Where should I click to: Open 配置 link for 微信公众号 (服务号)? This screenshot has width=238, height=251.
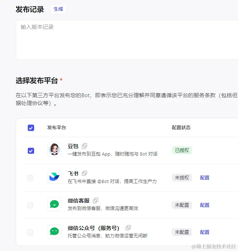pos(205,232)
